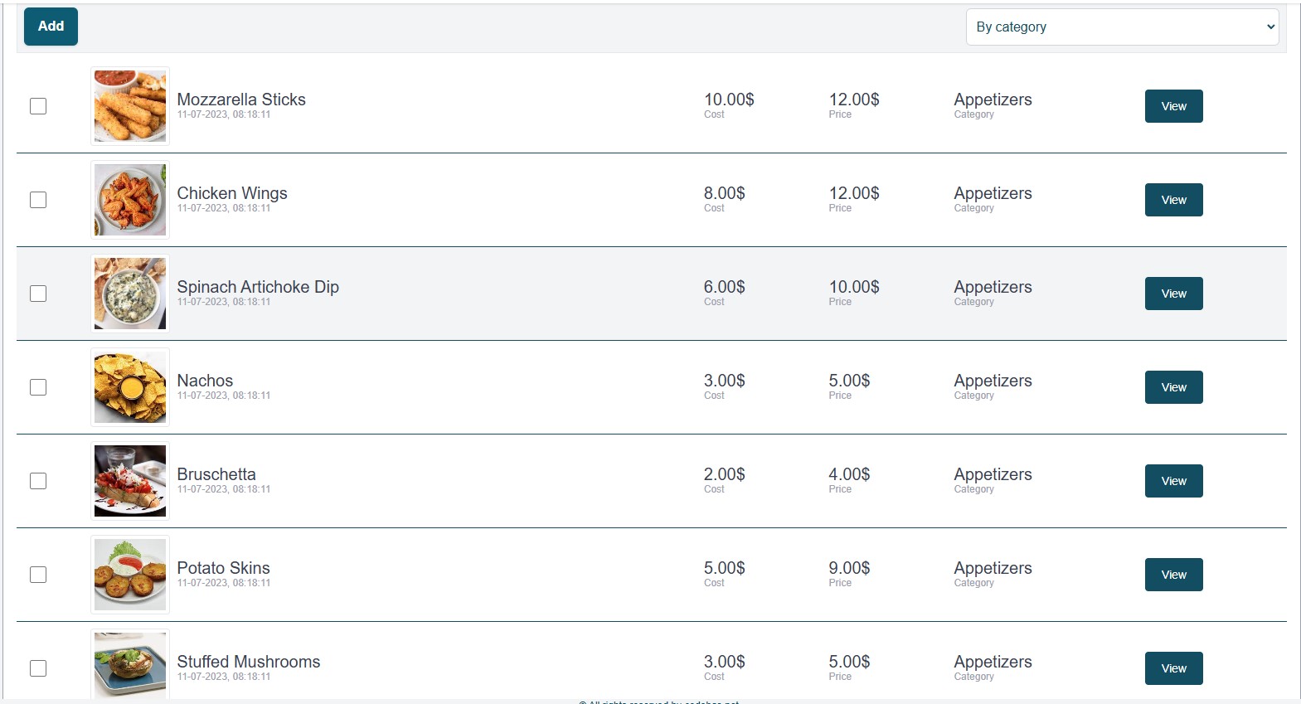Click the Bruschetta title text
Screen dimensions: 1301x704
tap(216, 474)
